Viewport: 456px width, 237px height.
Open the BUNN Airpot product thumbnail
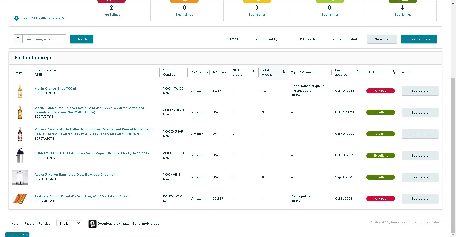(20, 156)
